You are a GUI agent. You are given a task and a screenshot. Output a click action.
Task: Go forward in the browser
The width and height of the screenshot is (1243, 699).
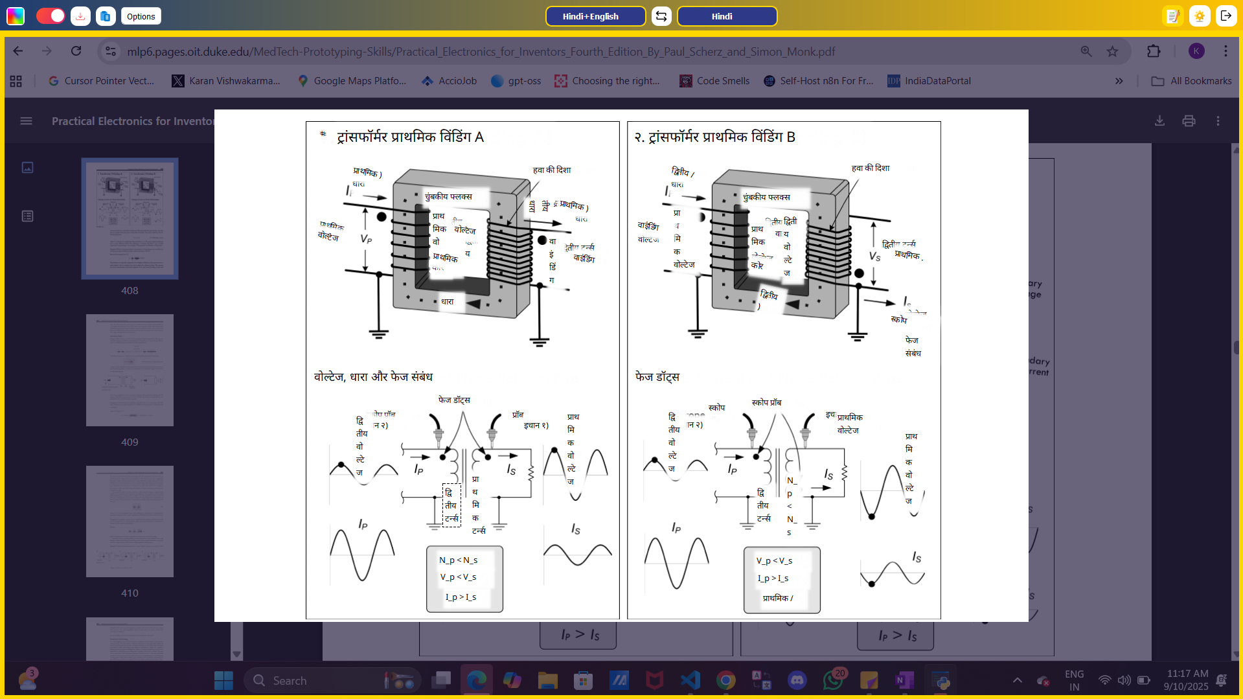coord(47,51)
